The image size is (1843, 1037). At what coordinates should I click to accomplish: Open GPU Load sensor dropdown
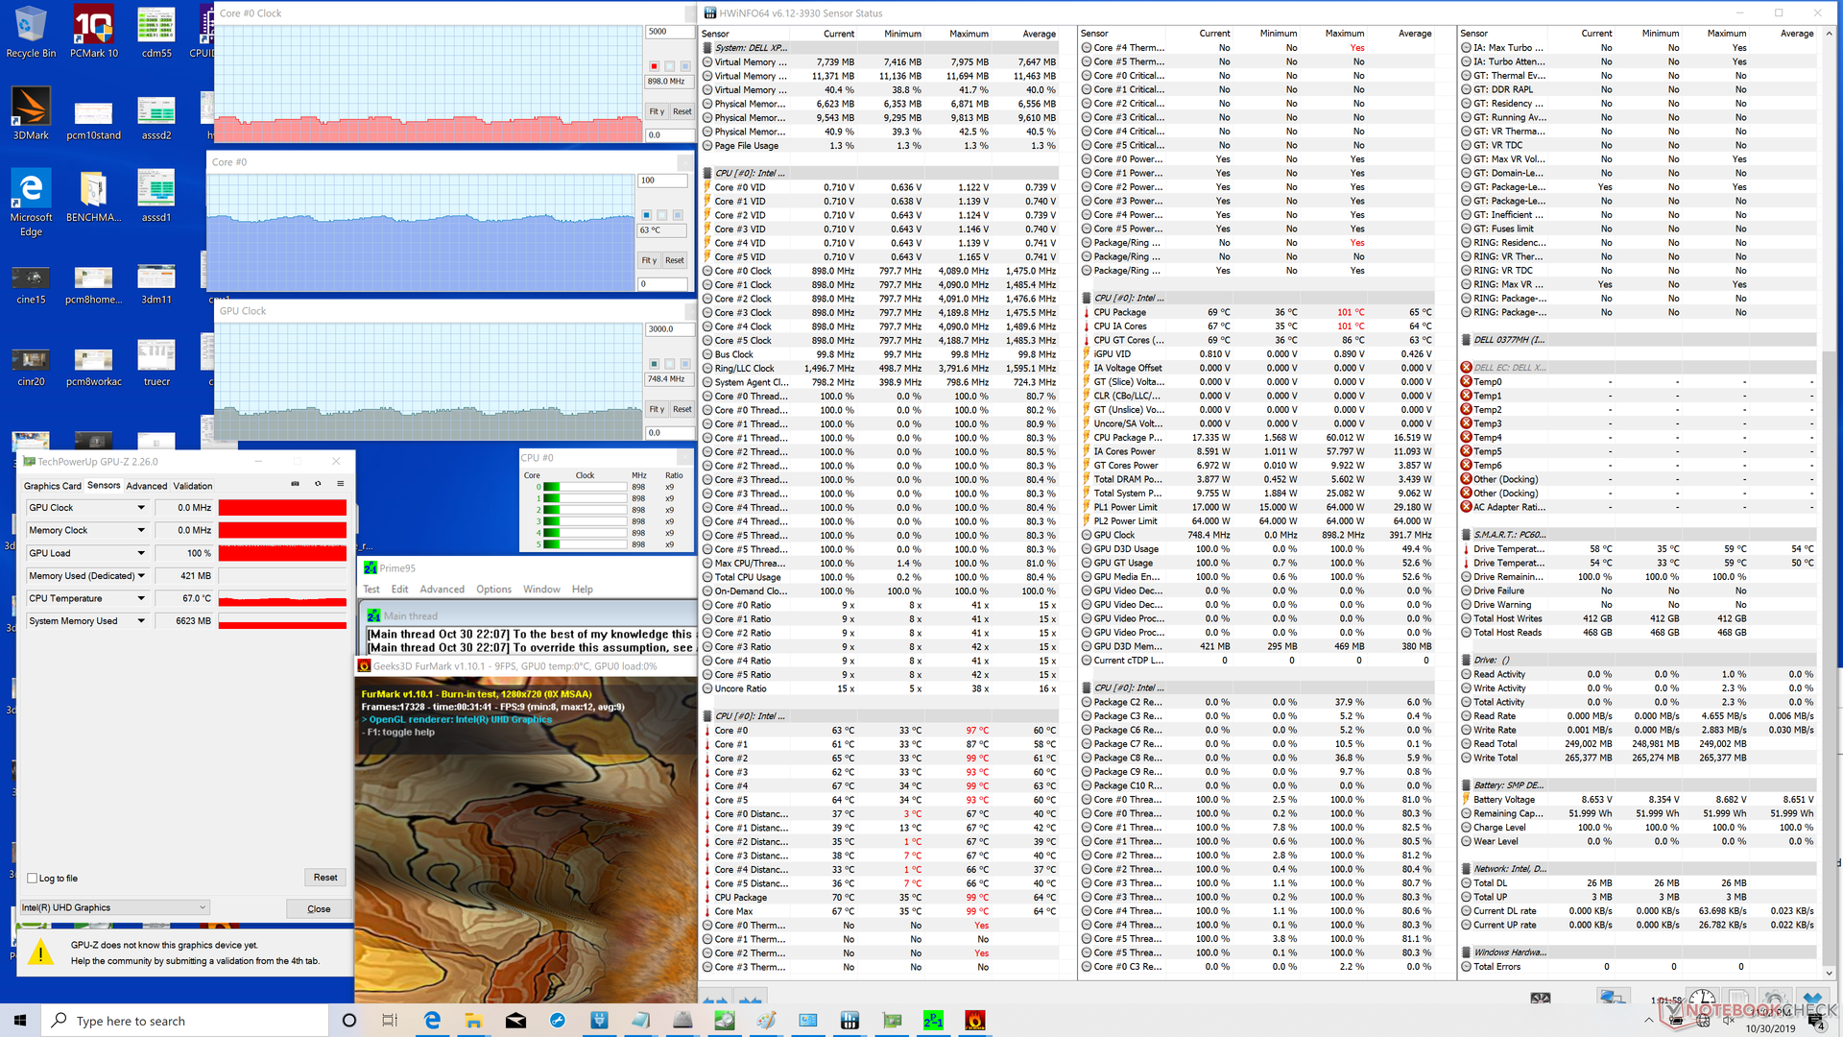(x=141, y=553)
